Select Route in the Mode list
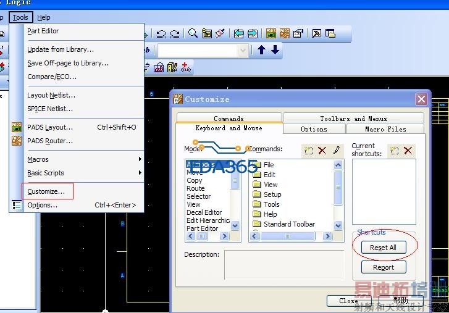Screen dimensions: 449x313 coord(196,188)
